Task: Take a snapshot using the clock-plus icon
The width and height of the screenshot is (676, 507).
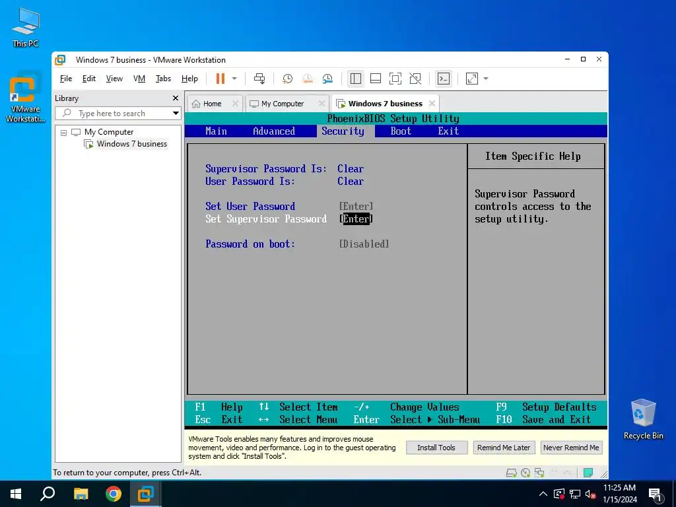Action: (x=287, y=79)
